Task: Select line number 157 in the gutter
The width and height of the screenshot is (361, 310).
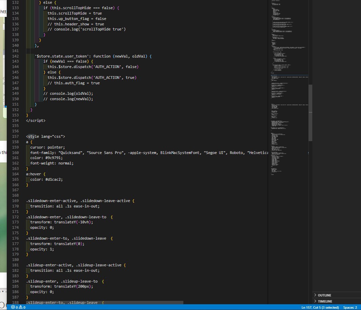Action: pos(16,136)
